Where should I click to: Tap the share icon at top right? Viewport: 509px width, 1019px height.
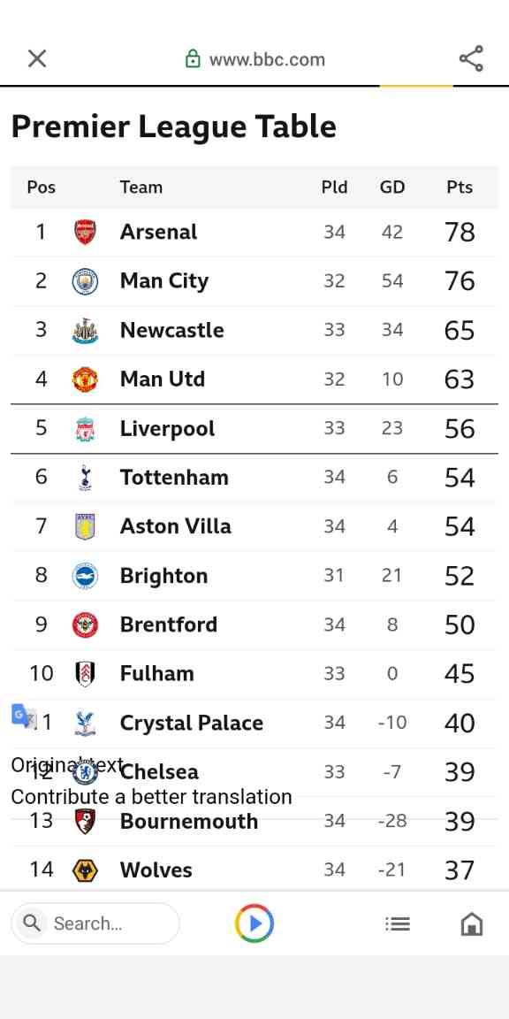(x=471, y=58)
